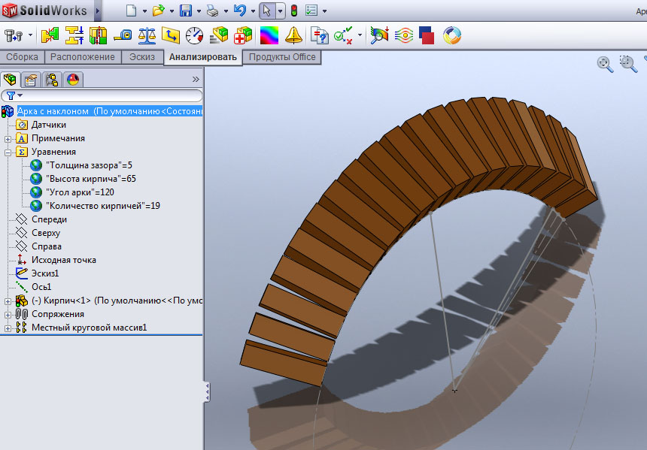Image resolution: width=647 pixels, height=450 pixels.
Task: Select the gauge Sensor icon in toolbar
Action: [x=194, y=35]
